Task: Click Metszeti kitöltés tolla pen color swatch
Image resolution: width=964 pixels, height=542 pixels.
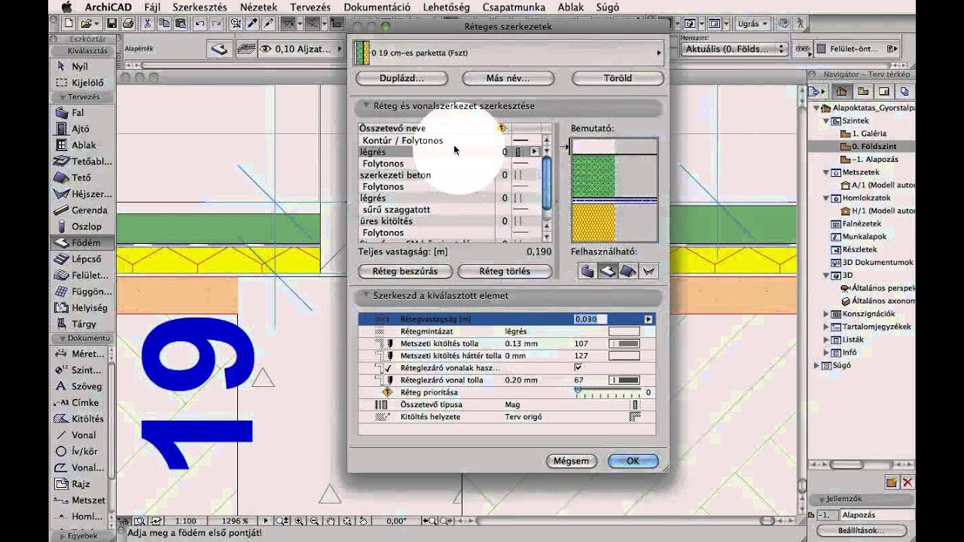Action: click(624, 343)
